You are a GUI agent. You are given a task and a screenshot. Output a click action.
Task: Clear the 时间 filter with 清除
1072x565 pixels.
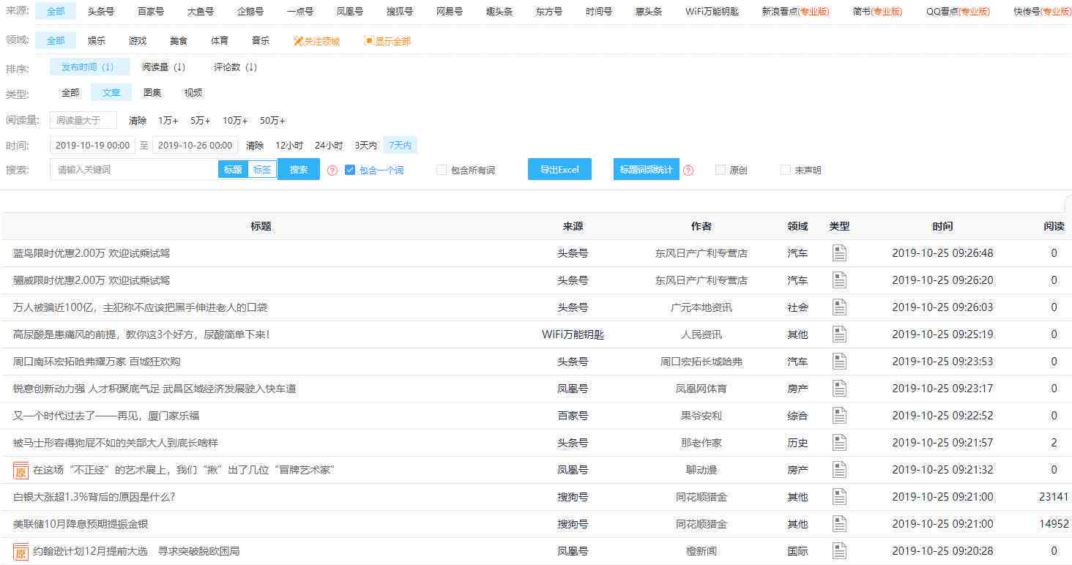[x=255, y=146]
